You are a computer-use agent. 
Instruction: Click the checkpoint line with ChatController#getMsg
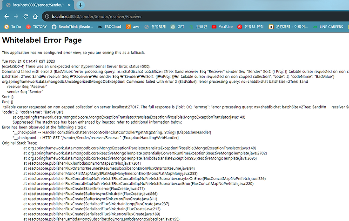coord(112,132)
